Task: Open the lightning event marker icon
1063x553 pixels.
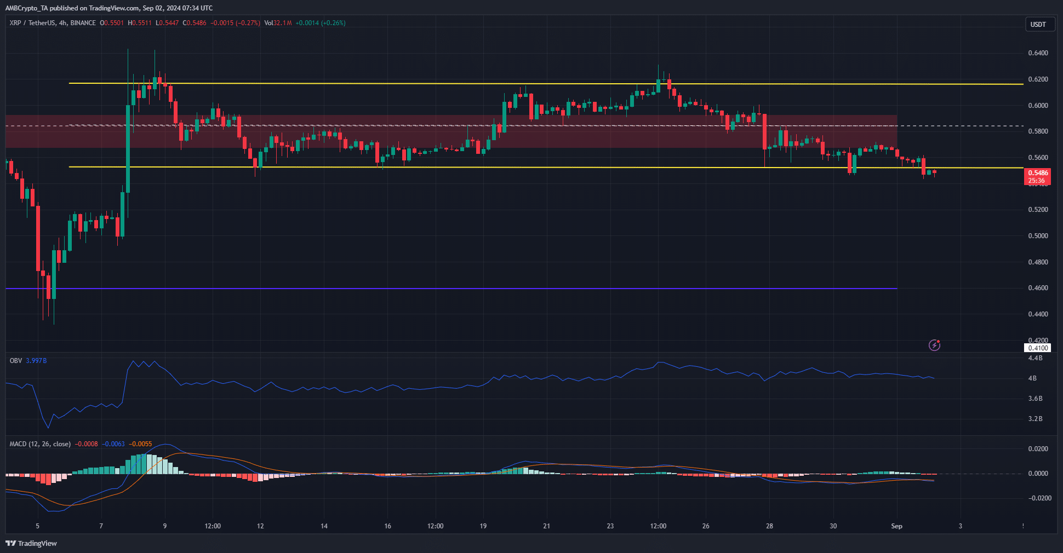Action: point(934,345)
